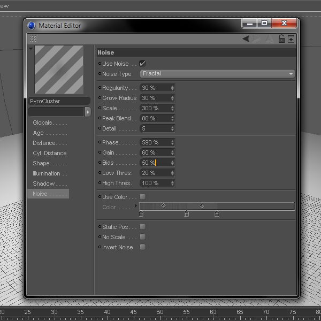Open the Noise Type Fractal dropdown
Viewport: 321px width, 321px height.
point(218,74)
